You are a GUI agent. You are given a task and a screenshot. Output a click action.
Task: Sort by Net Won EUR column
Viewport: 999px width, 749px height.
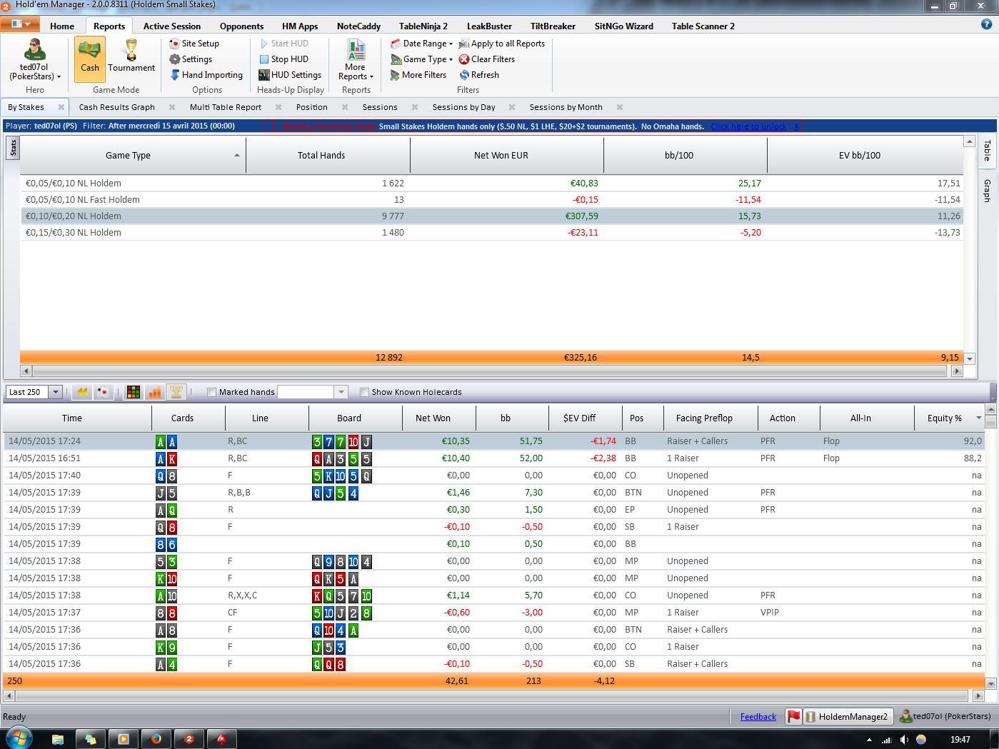click(x=507, y=156)
